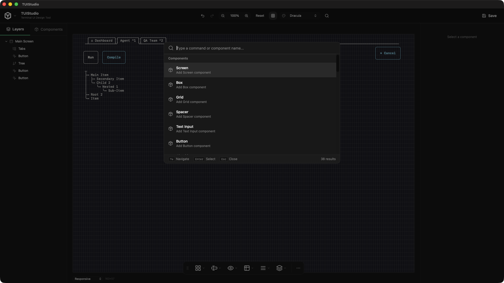Click the Redo icon
The height and width of the screenshot is (283, 504).
click(212, 16)
